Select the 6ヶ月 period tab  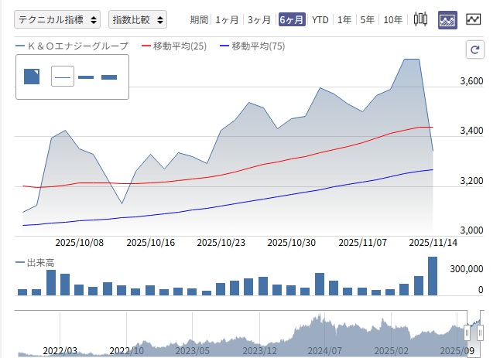[x=291, y=20]
